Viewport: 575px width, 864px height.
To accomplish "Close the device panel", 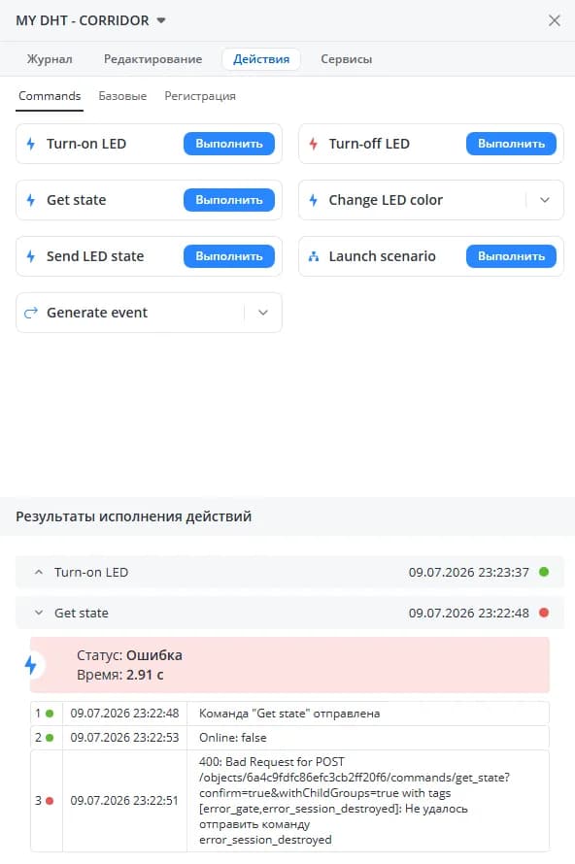I will click(555, 20).
